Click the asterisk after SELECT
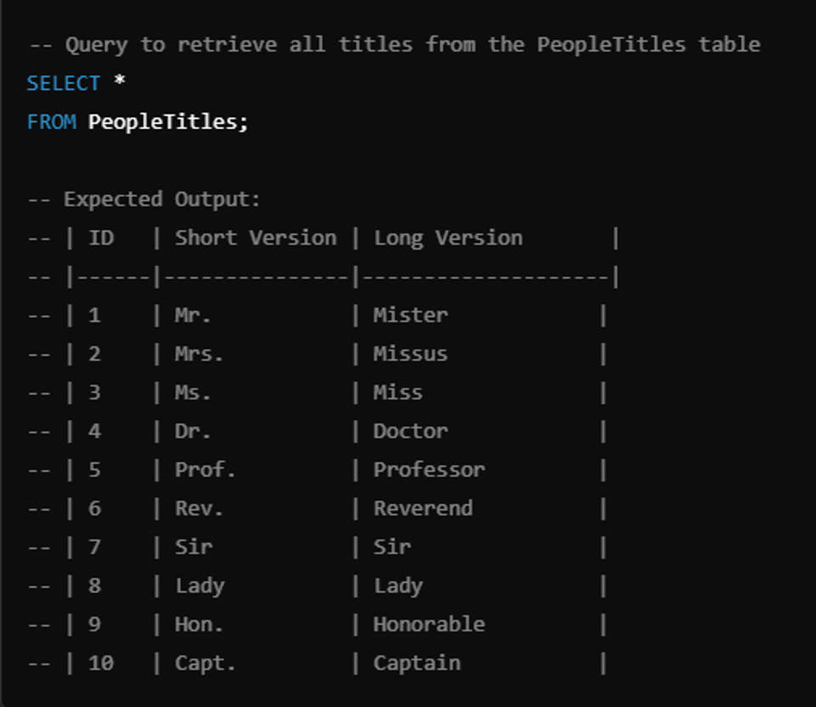Screen dimensions: 816x707 pos(120,83)
